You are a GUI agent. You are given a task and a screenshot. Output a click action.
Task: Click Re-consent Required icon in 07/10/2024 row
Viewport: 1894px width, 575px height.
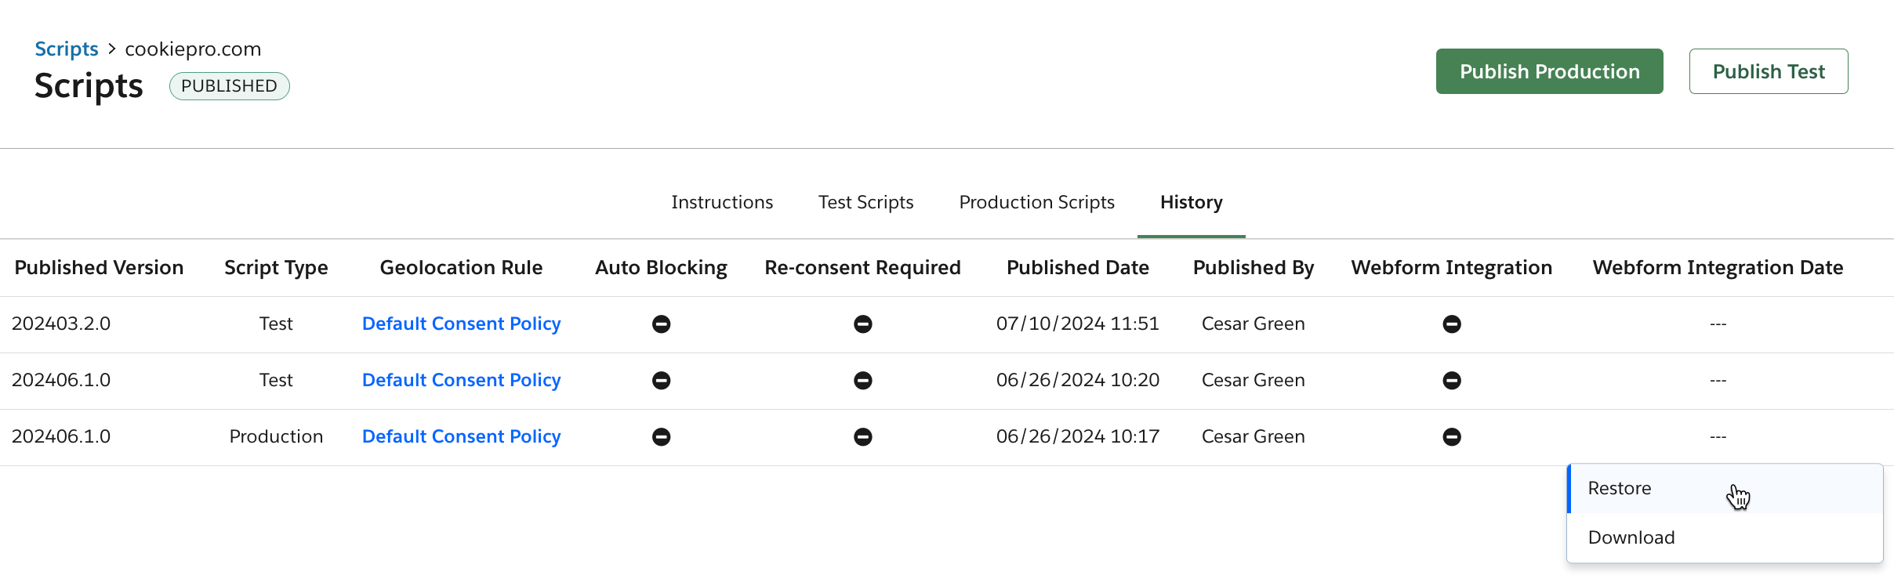pos(862,324)
